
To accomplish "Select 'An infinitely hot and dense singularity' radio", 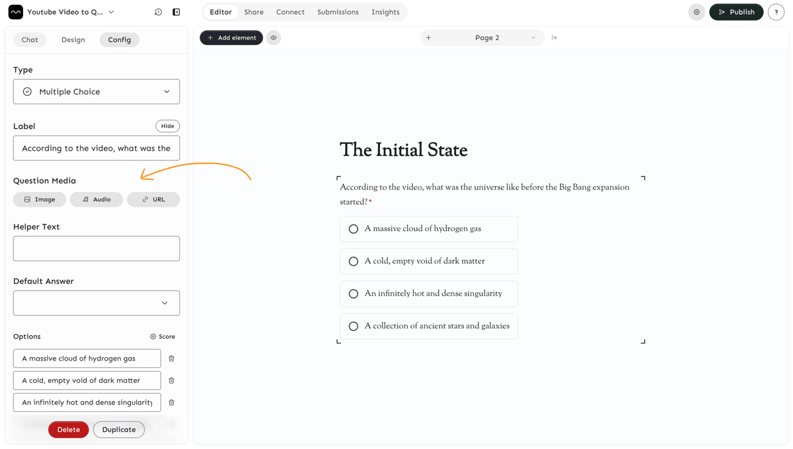I will (354, 294).
